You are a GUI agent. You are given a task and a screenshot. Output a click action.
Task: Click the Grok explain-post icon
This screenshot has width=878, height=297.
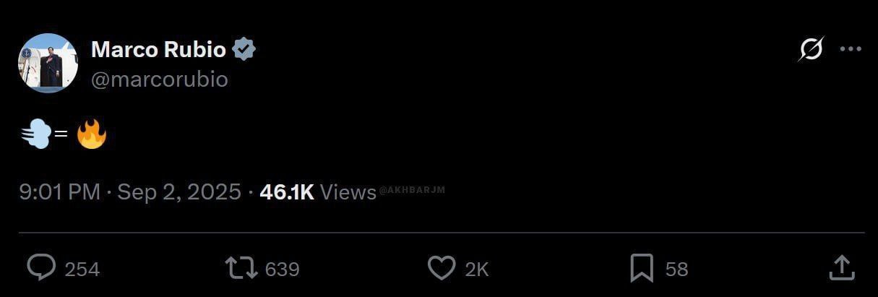(811, 49)
